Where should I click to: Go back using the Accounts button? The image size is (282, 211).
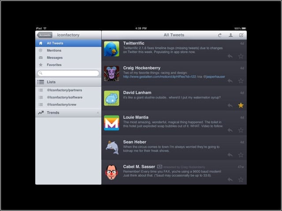pos(45,35)
